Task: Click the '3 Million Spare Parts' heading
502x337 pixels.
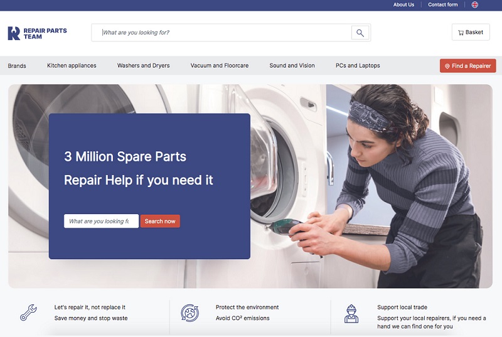Action: pyautogui.click(x=125, y=157)
